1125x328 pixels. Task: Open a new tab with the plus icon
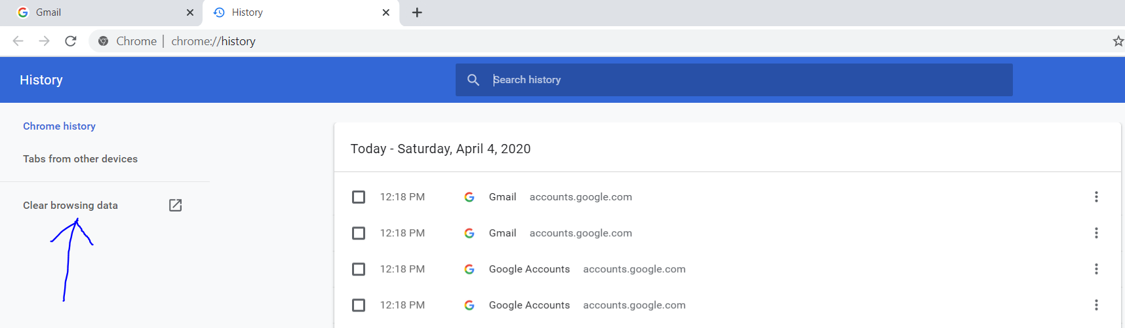[x=417, y=12]
